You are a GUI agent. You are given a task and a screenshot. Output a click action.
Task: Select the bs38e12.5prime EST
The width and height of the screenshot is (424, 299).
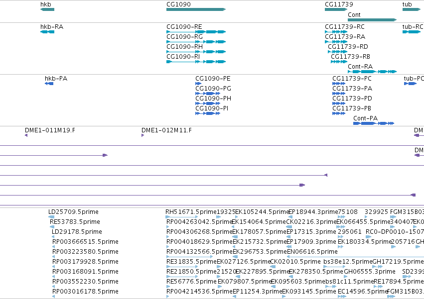point(334,267)
